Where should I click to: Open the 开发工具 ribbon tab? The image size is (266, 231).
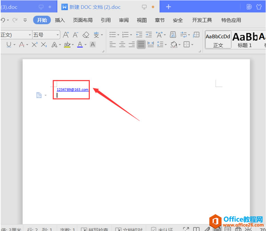click(202, 20)
